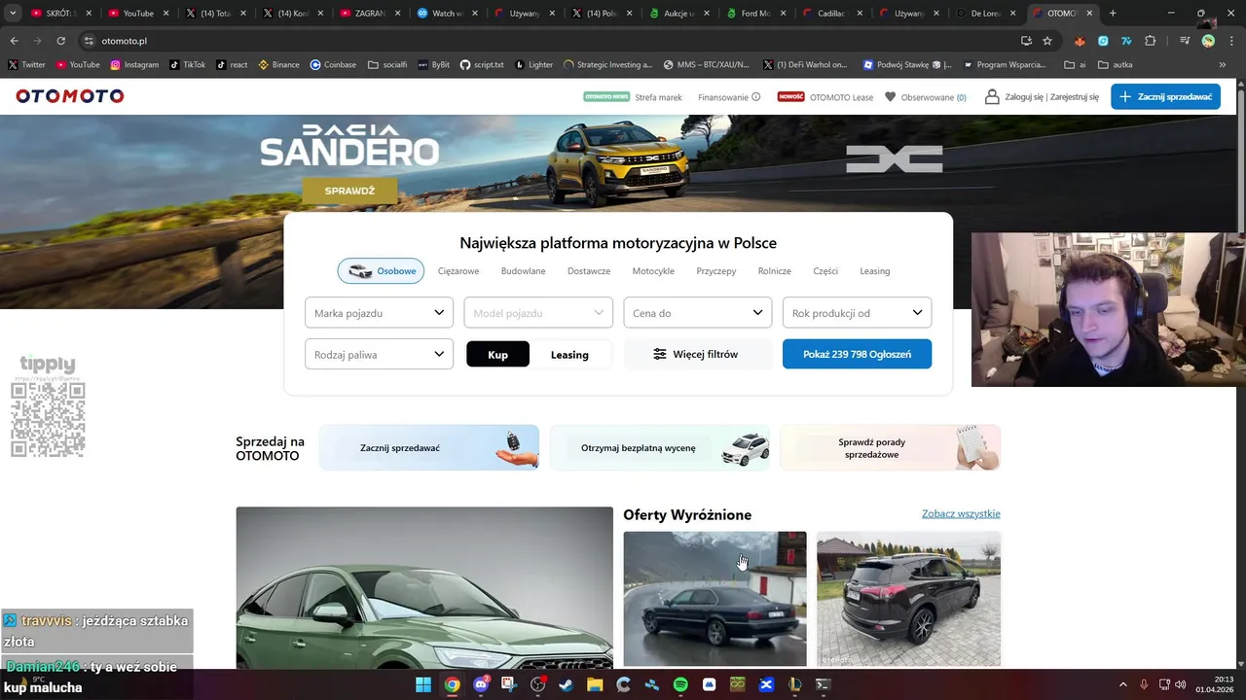Go back with the browser back arrow
1246x700 pixels.
(14, 41)
